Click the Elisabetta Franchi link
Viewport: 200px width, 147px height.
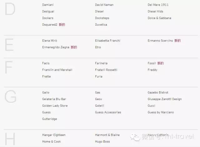pos(107,41)
